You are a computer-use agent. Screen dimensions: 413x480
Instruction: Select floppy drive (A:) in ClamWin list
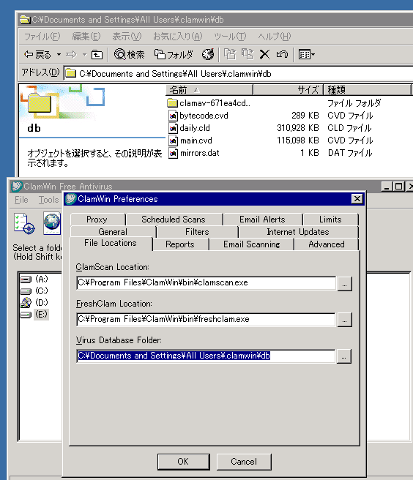click(34, 279)
